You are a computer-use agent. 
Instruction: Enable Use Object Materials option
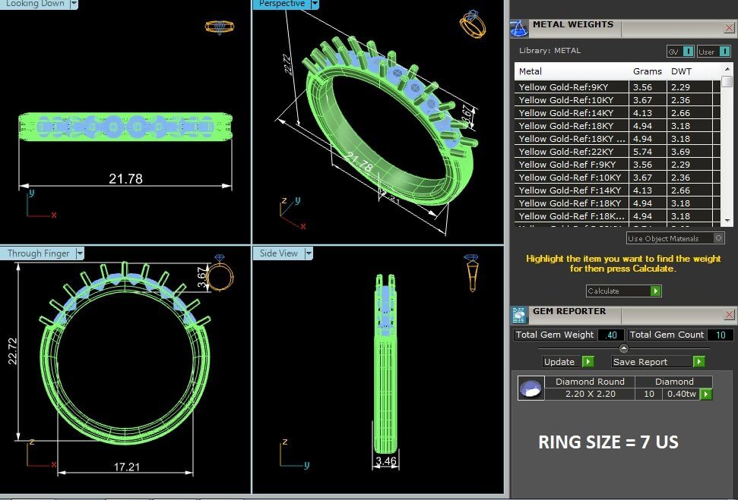coord(719,238)
